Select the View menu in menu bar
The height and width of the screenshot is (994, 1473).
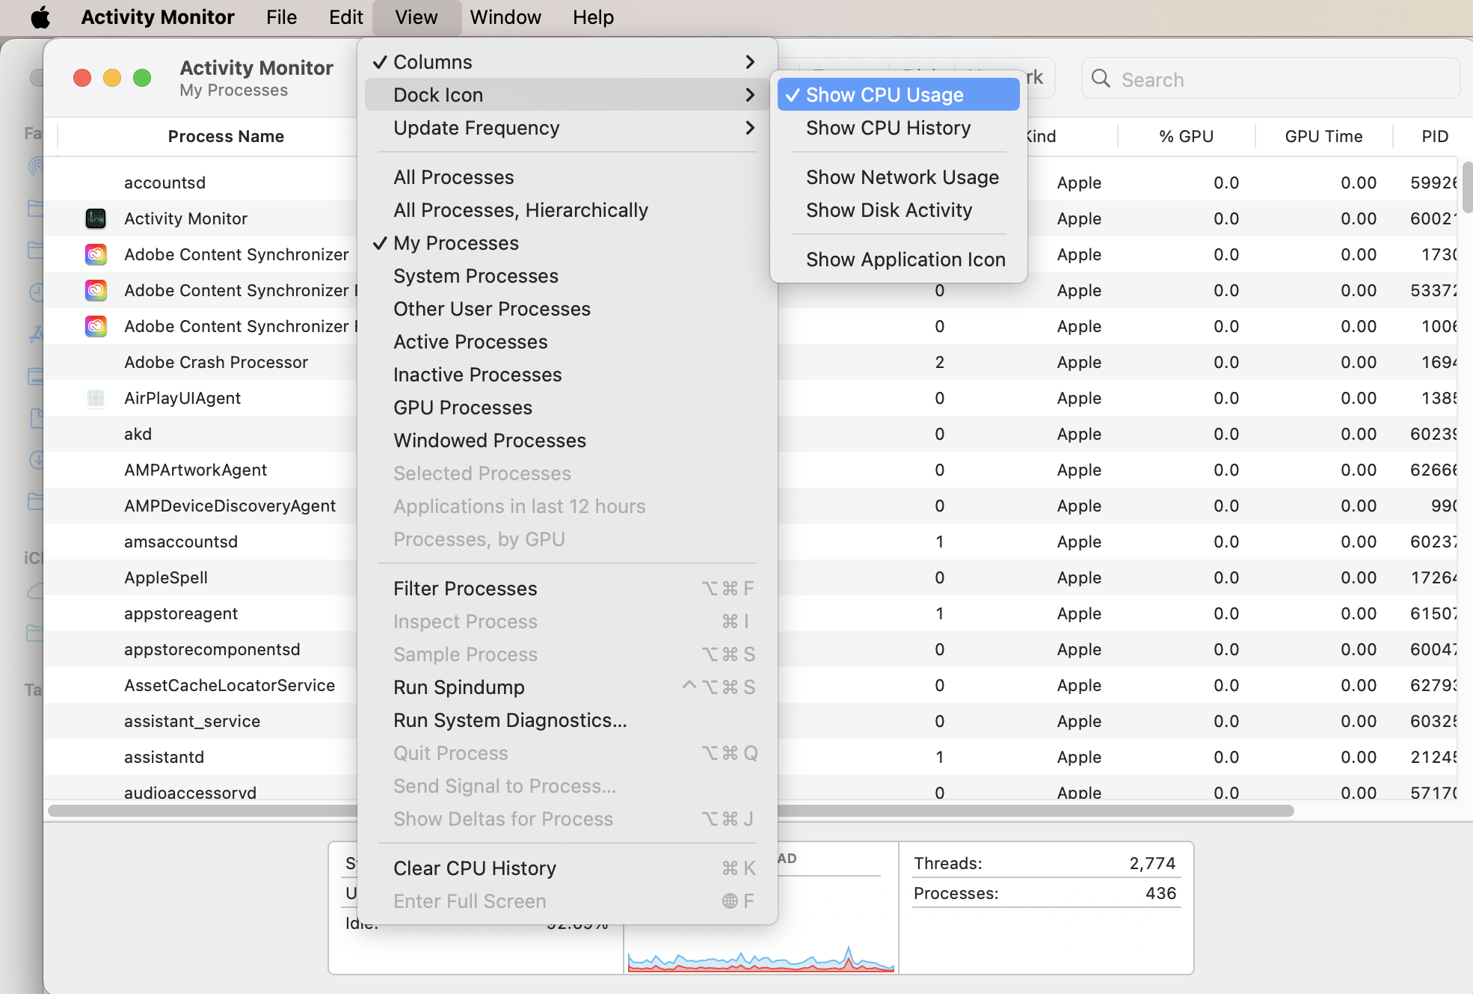(x=416, y=16)
